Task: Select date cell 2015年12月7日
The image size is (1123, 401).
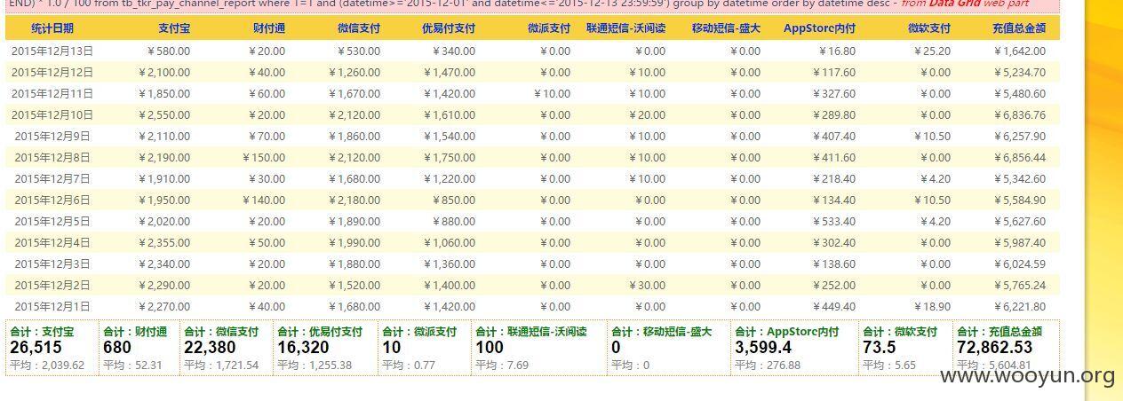Action: (x=52, y=179)
